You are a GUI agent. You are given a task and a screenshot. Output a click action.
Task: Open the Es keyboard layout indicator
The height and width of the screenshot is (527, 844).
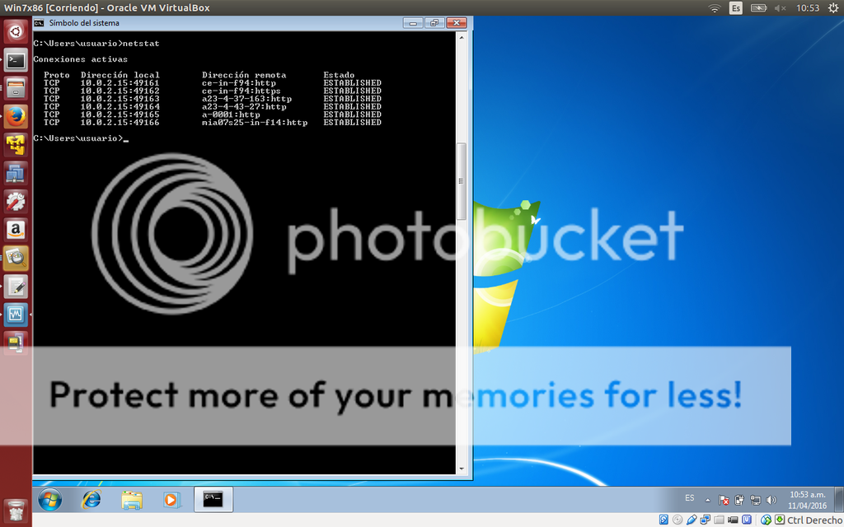tap(736, 8)
